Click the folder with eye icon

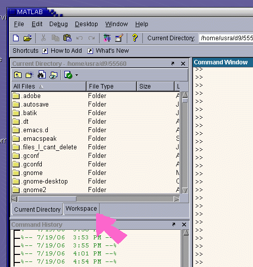pyautogui.click(x=53, y=75)
